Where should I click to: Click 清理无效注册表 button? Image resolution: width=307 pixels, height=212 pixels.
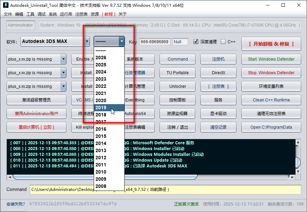(271, 113)
